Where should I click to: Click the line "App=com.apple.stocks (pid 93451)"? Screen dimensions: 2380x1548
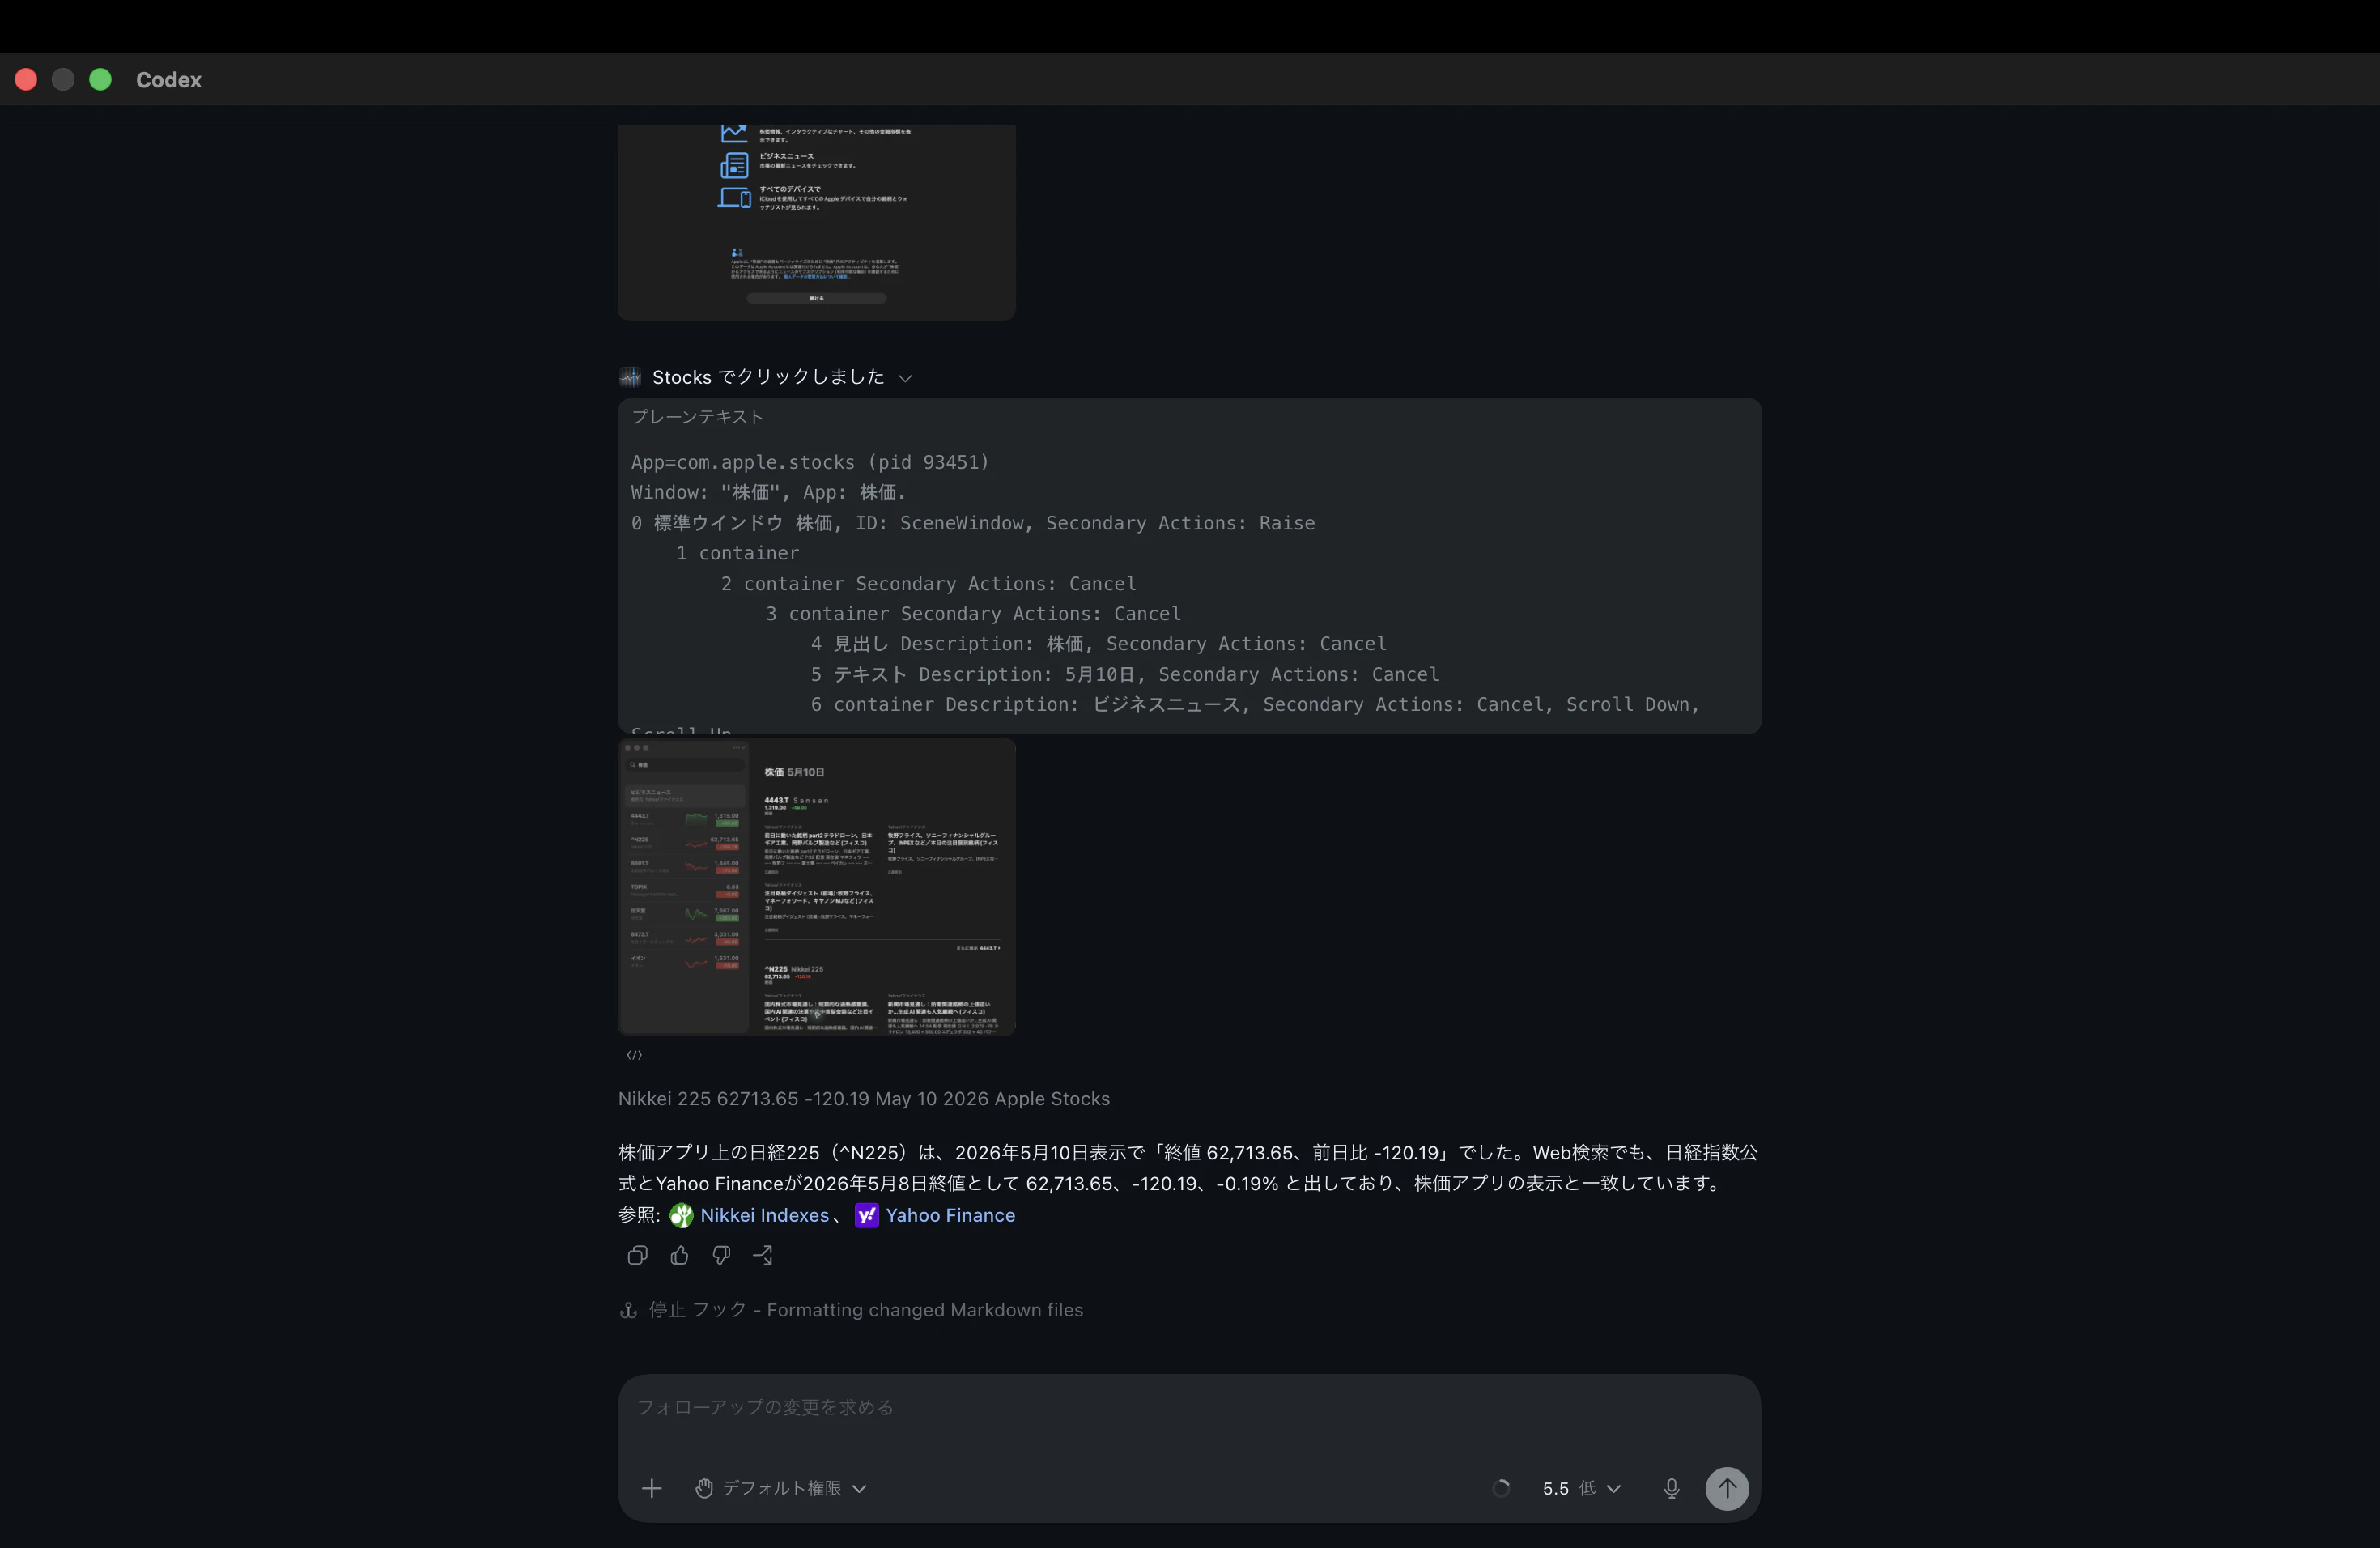coord(809,462)
